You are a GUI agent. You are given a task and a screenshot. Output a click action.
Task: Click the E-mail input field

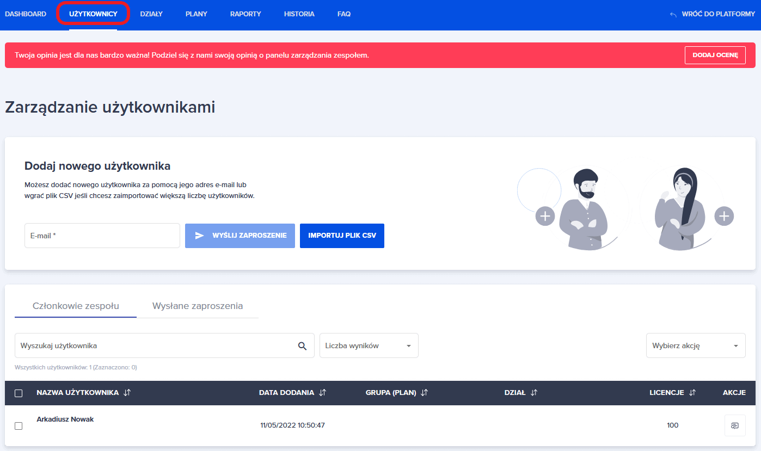tap(102, 236)
